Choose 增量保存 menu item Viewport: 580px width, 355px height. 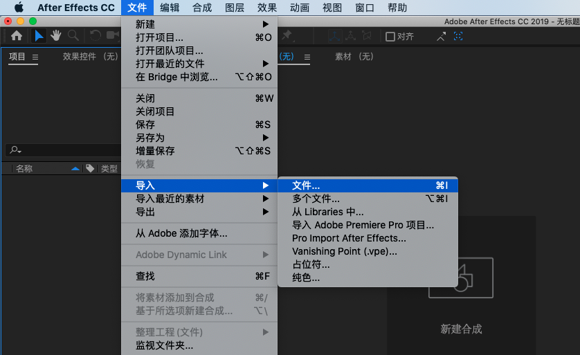point(199,151)
